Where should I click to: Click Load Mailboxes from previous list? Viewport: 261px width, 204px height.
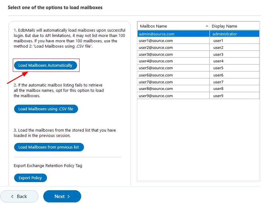(49, 147)
